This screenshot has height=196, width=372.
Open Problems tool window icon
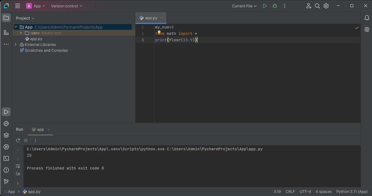click(x=6, y=170)
